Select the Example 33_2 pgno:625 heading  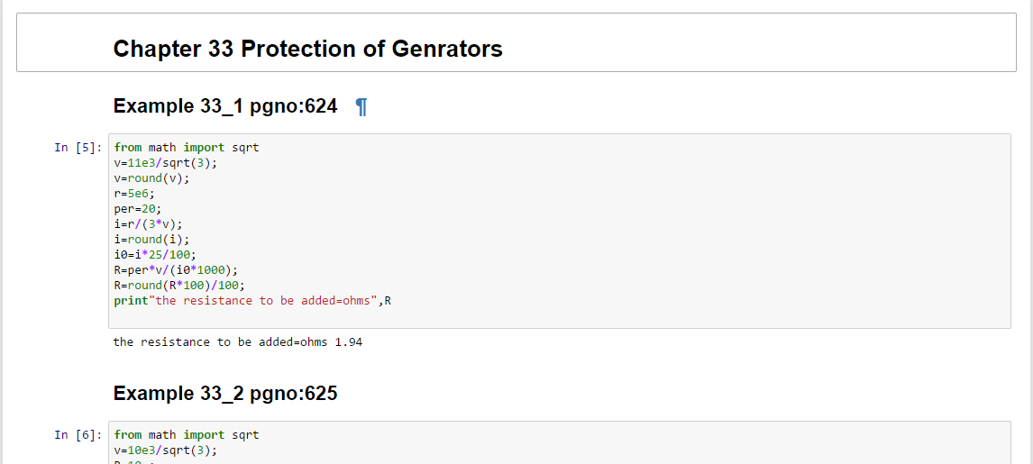tap(225, 394)
